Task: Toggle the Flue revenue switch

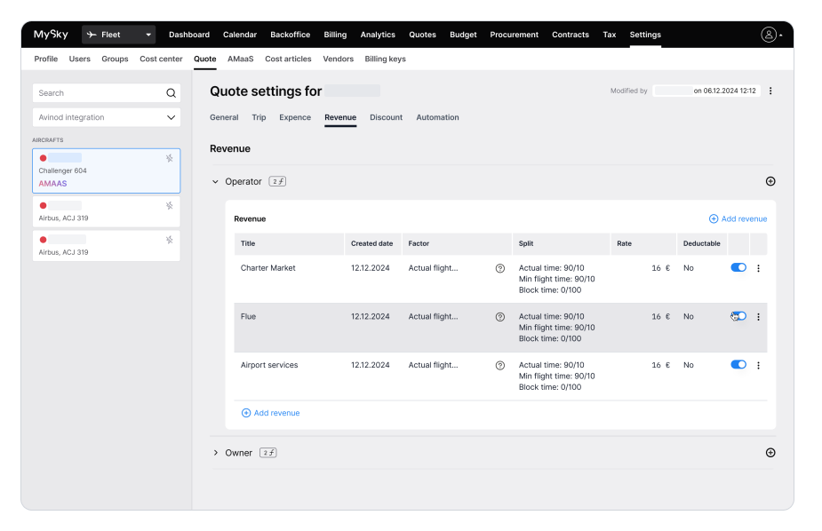Action: (x=738, y=316)
